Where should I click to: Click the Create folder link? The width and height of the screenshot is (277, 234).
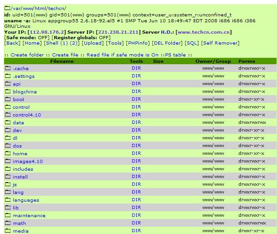[27, 55]
